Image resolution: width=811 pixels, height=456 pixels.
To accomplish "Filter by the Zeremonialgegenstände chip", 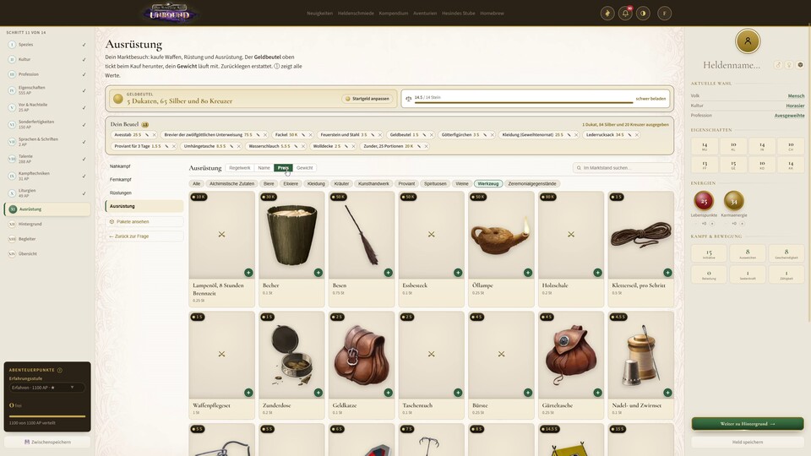I will tap(532, 183).
